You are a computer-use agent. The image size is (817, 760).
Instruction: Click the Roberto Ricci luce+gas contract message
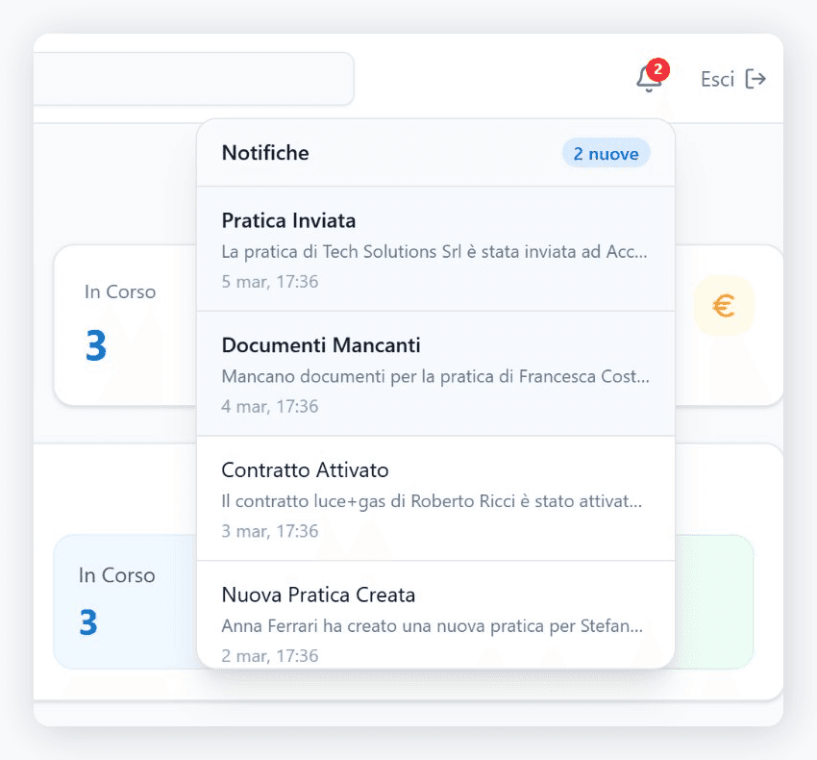click(x=431, y=502)
